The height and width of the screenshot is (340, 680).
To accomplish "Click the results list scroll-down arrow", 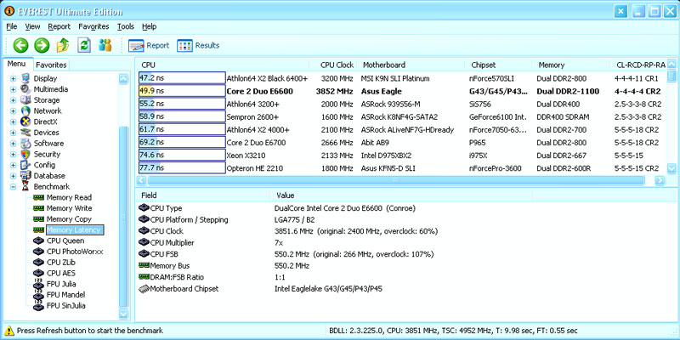I will (x=671, y=168).
